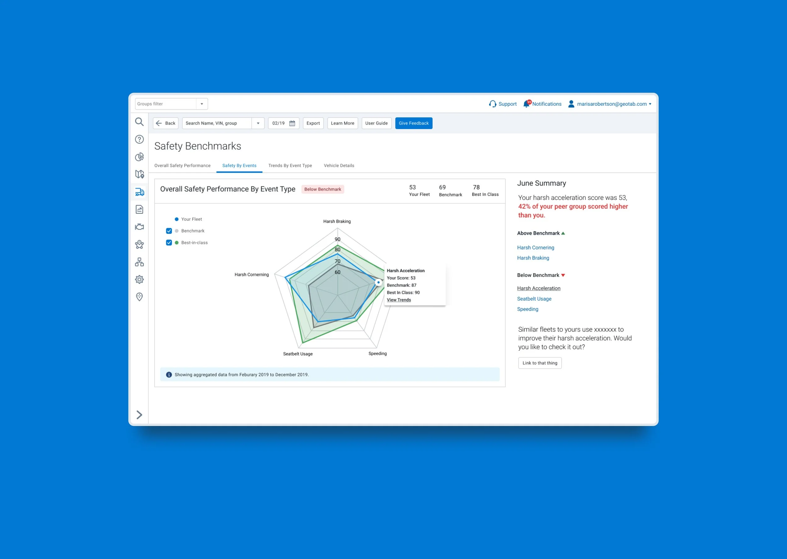787x559 pixels.
Task: Open the productivity pie chart icon
Action: coord(139,157)
